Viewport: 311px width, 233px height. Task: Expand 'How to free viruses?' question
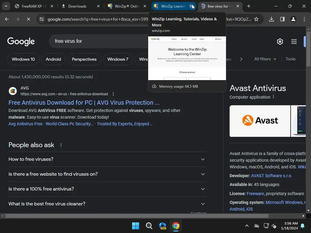pyautogui.click(x=107, y=159)
